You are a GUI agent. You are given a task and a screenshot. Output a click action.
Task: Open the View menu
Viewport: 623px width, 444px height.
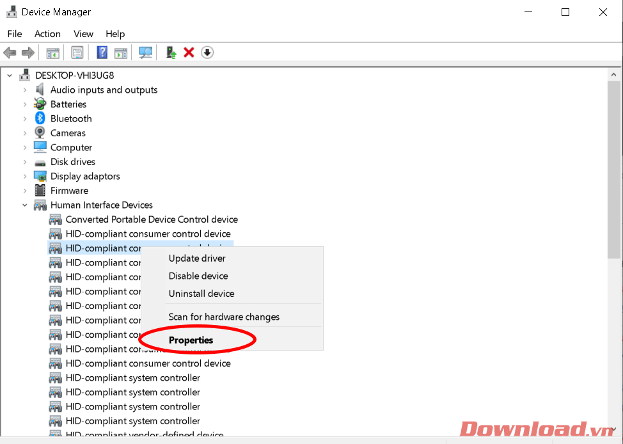tap(83, 34)
